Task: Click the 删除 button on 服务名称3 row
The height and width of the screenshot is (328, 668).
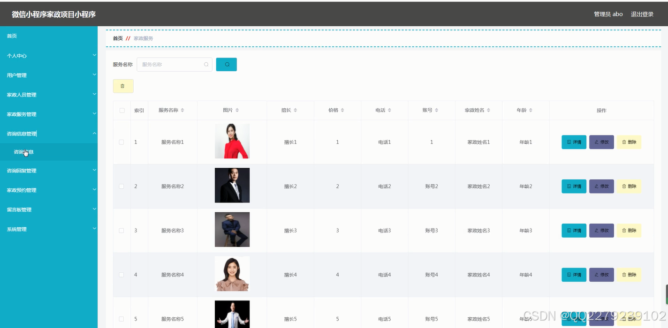Action: tap(629, 230)
